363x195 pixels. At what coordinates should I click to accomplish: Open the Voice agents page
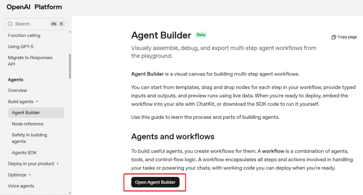[21, 186]
